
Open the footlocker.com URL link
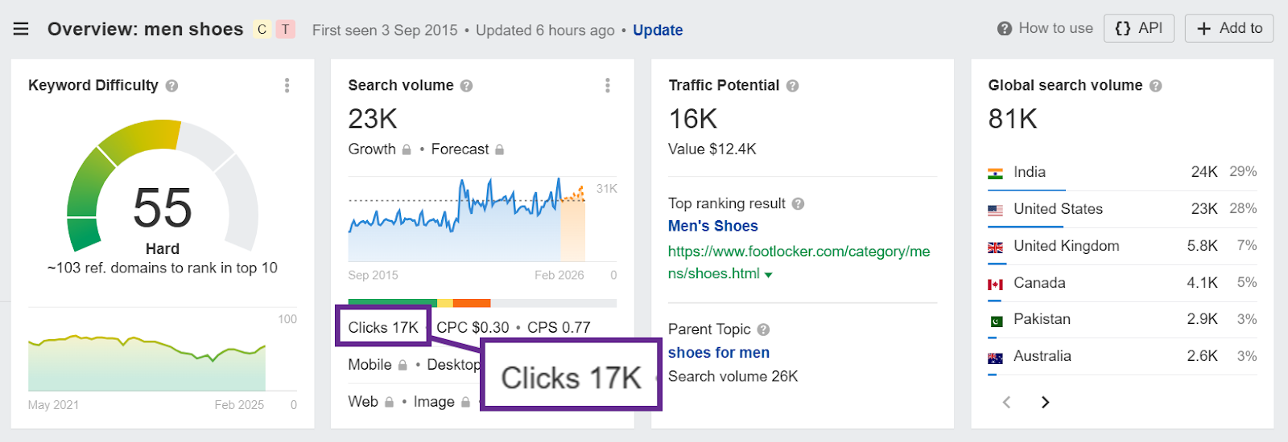coord(799,262)
